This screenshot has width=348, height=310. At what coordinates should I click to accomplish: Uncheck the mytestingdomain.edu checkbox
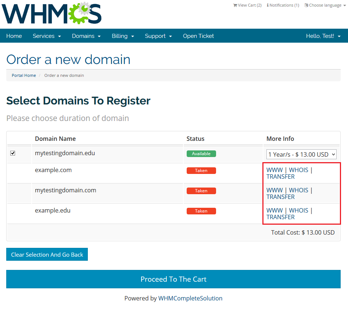pos(13,153)
